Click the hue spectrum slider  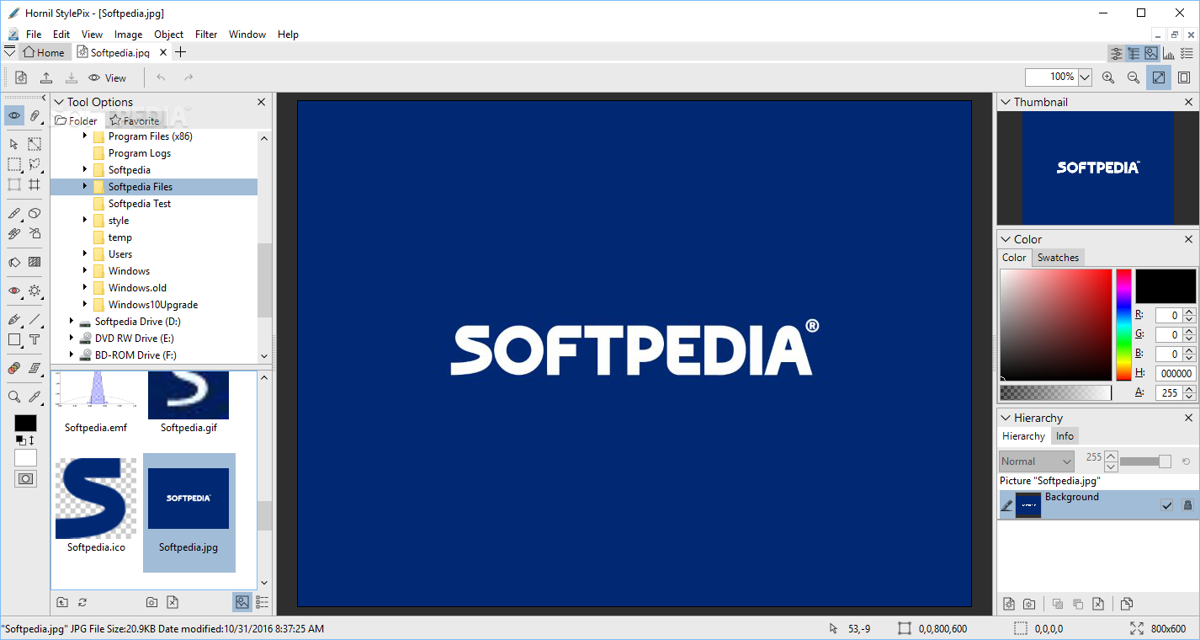(x=1123, y=325)
